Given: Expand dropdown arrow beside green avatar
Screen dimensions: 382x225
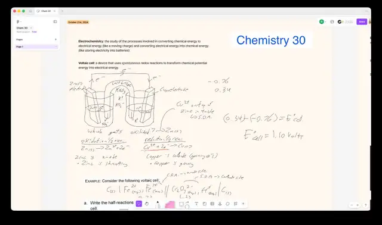Looking at the screenshot, I should click(x=325, y=22).
